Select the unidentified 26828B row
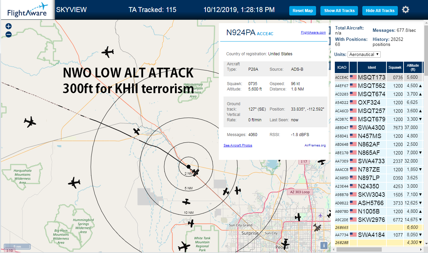Viewport: 428px width, 253px height. click(379, 242)
